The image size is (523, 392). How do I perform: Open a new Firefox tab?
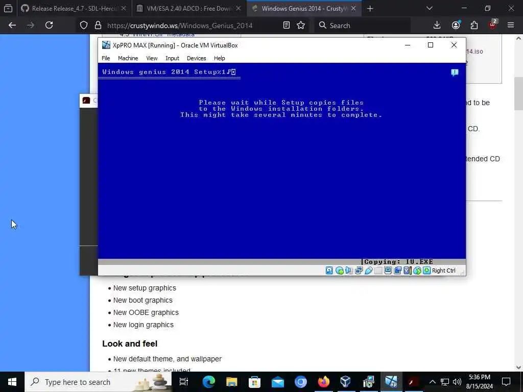click(370, 9)
